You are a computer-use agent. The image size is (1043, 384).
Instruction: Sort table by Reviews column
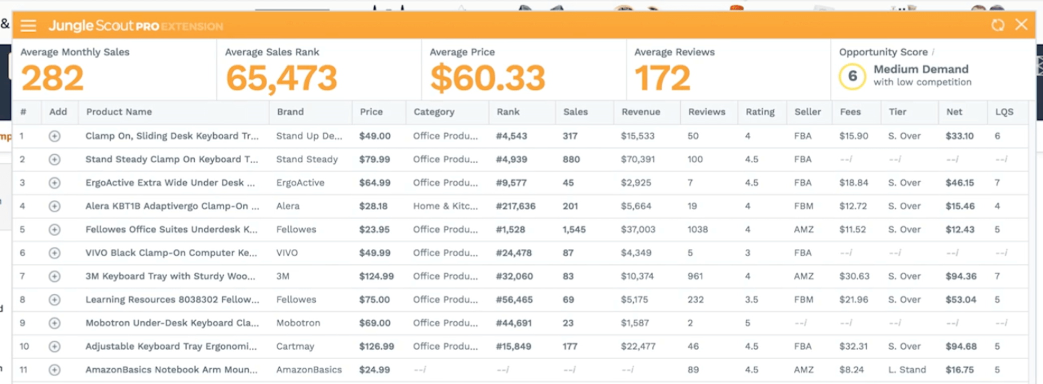tap(707, 112)
